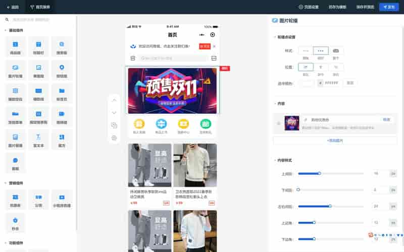Add the 按钮组 button group component

(62, 71)
